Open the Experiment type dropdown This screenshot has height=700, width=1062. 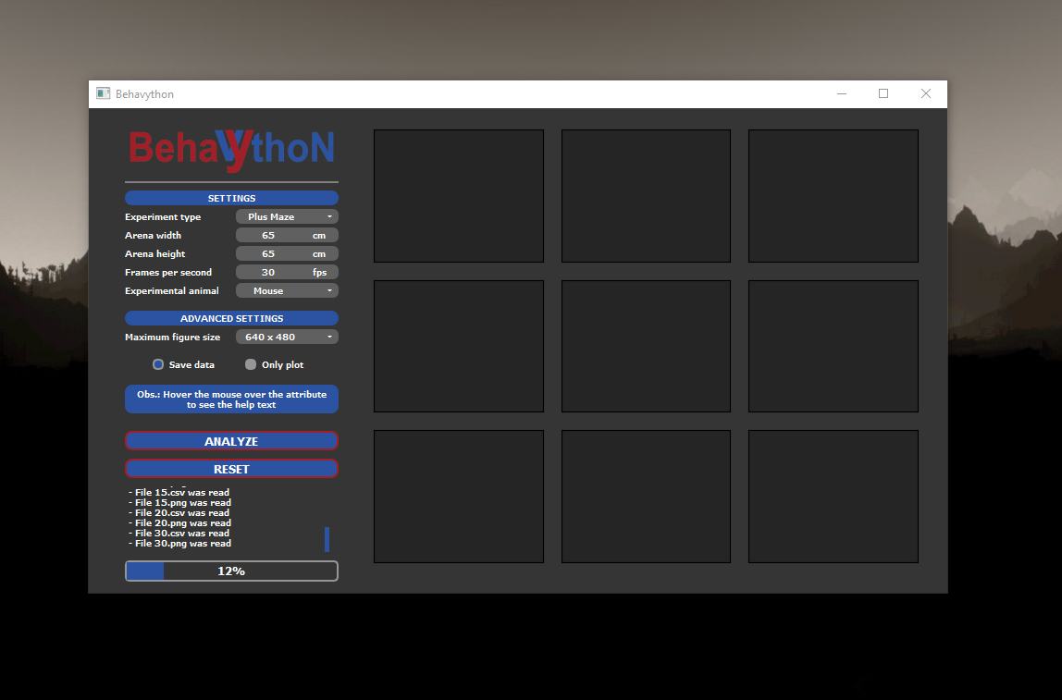click(287, 216)
